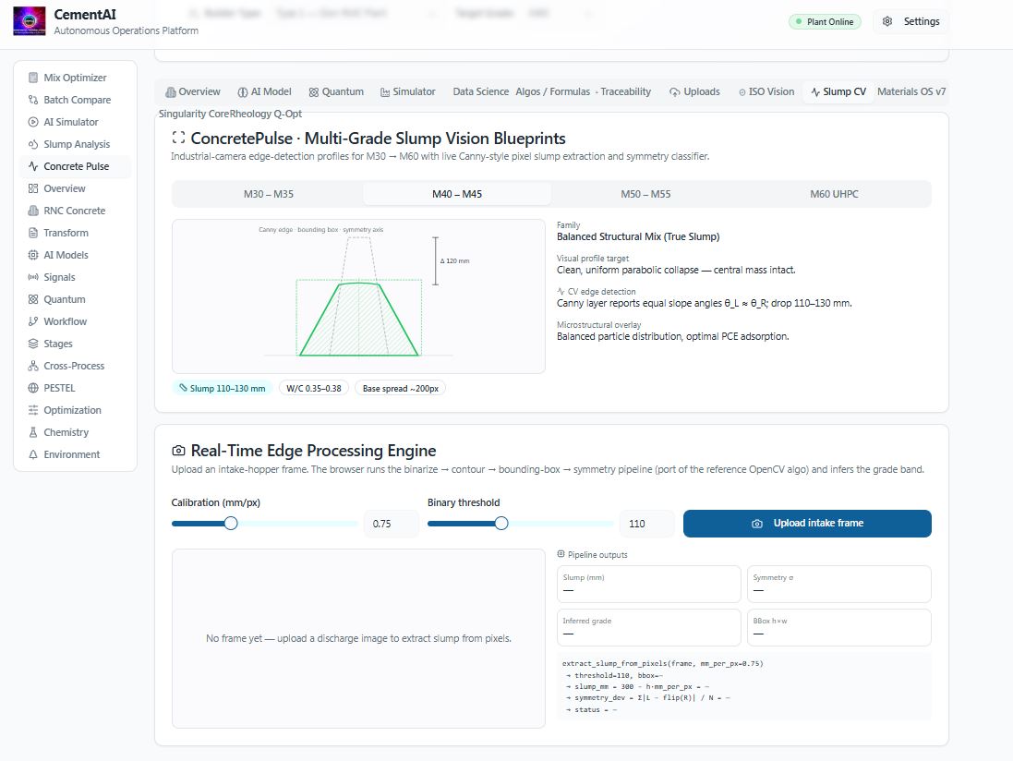Click the CementAI logo icon
1013x761 pixels.
[30, 21]
